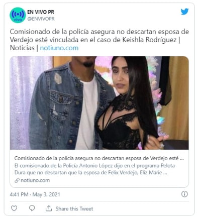This screenshot has width=201, height=221.
Task: Click the word Noticias in the tweet text
Action: [22, 48]
